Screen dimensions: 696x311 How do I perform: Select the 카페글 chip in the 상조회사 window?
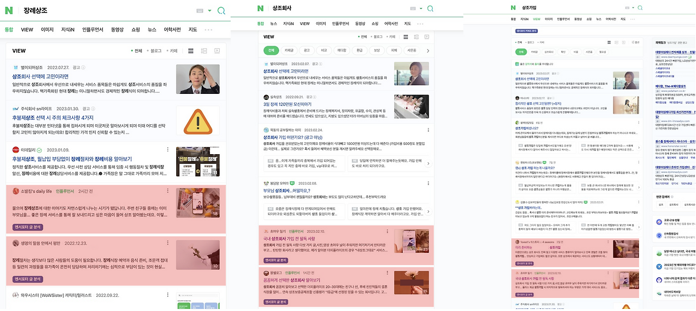click(x=289, y=50)
